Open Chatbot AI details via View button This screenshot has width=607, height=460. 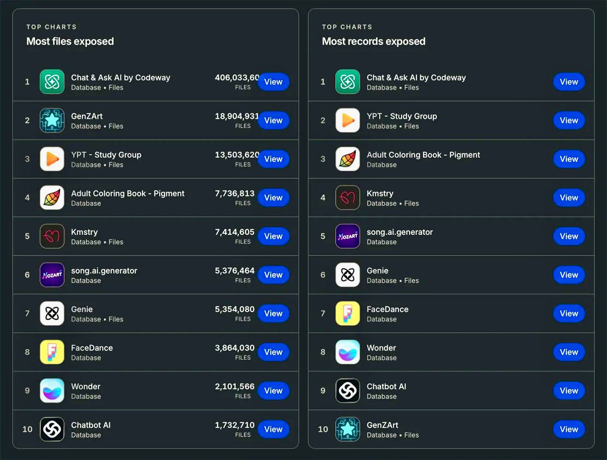click(x=569, y=391)
